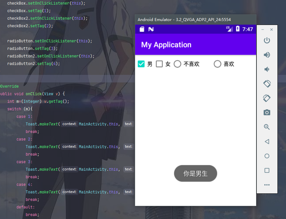Rotate emulator right using the second rotate icon

pyautogui.click(x=267, y=98)
